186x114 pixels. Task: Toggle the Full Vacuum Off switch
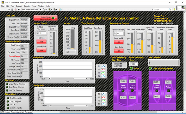(42, 50)
